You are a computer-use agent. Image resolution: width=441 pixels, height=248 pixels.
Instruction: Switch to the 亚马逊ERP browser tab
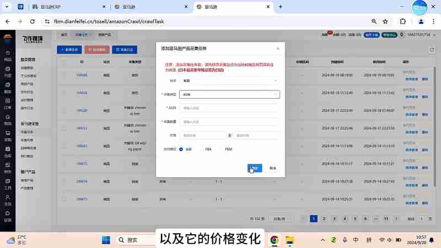point(68,7)
